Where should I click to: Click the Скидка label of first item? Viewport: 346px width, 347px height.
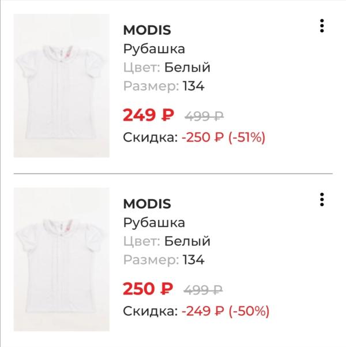tap(151, 137)
